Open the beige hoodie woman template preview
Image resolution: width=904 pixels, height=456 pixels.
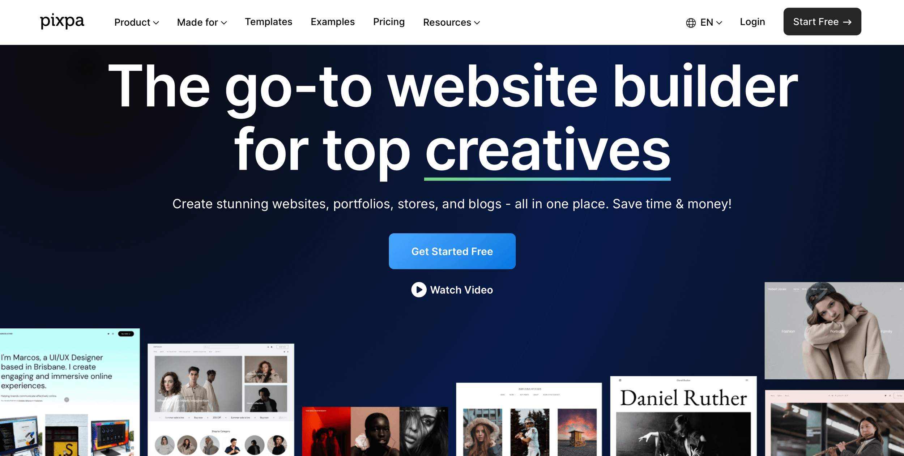pos(834,331)
